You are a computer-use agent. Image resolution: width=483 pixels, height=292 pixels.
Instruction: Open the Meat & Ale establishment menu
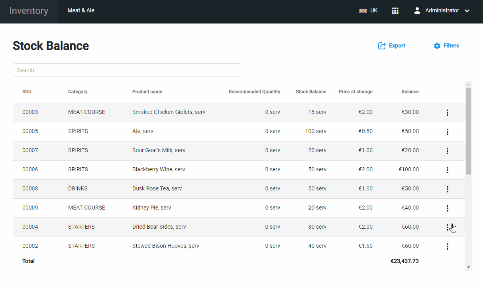click(81, 11)
